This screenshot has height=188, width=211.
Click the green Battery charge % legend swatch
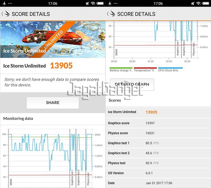[121, 68]
